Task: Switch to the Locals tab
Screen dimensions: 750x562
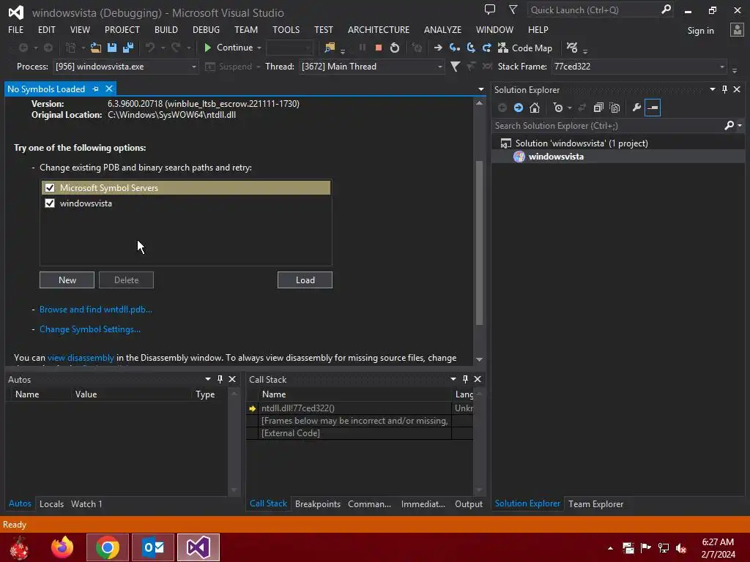Action: [52, 503]
